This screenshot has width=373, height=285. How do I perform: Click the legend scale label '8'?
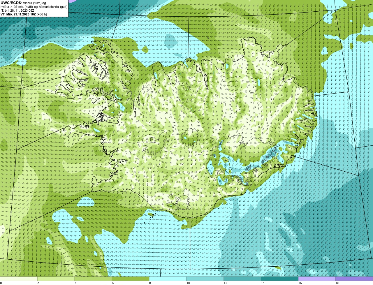(150, 283)
